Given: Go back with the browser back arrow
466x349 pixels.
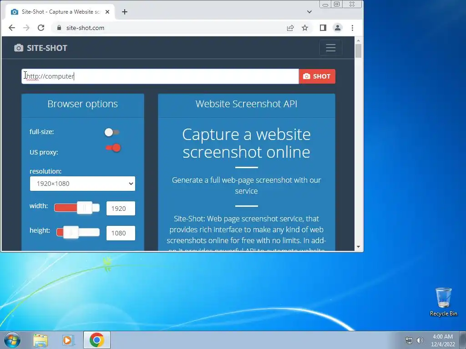Looking at the screenshot, I should [12, 28].
